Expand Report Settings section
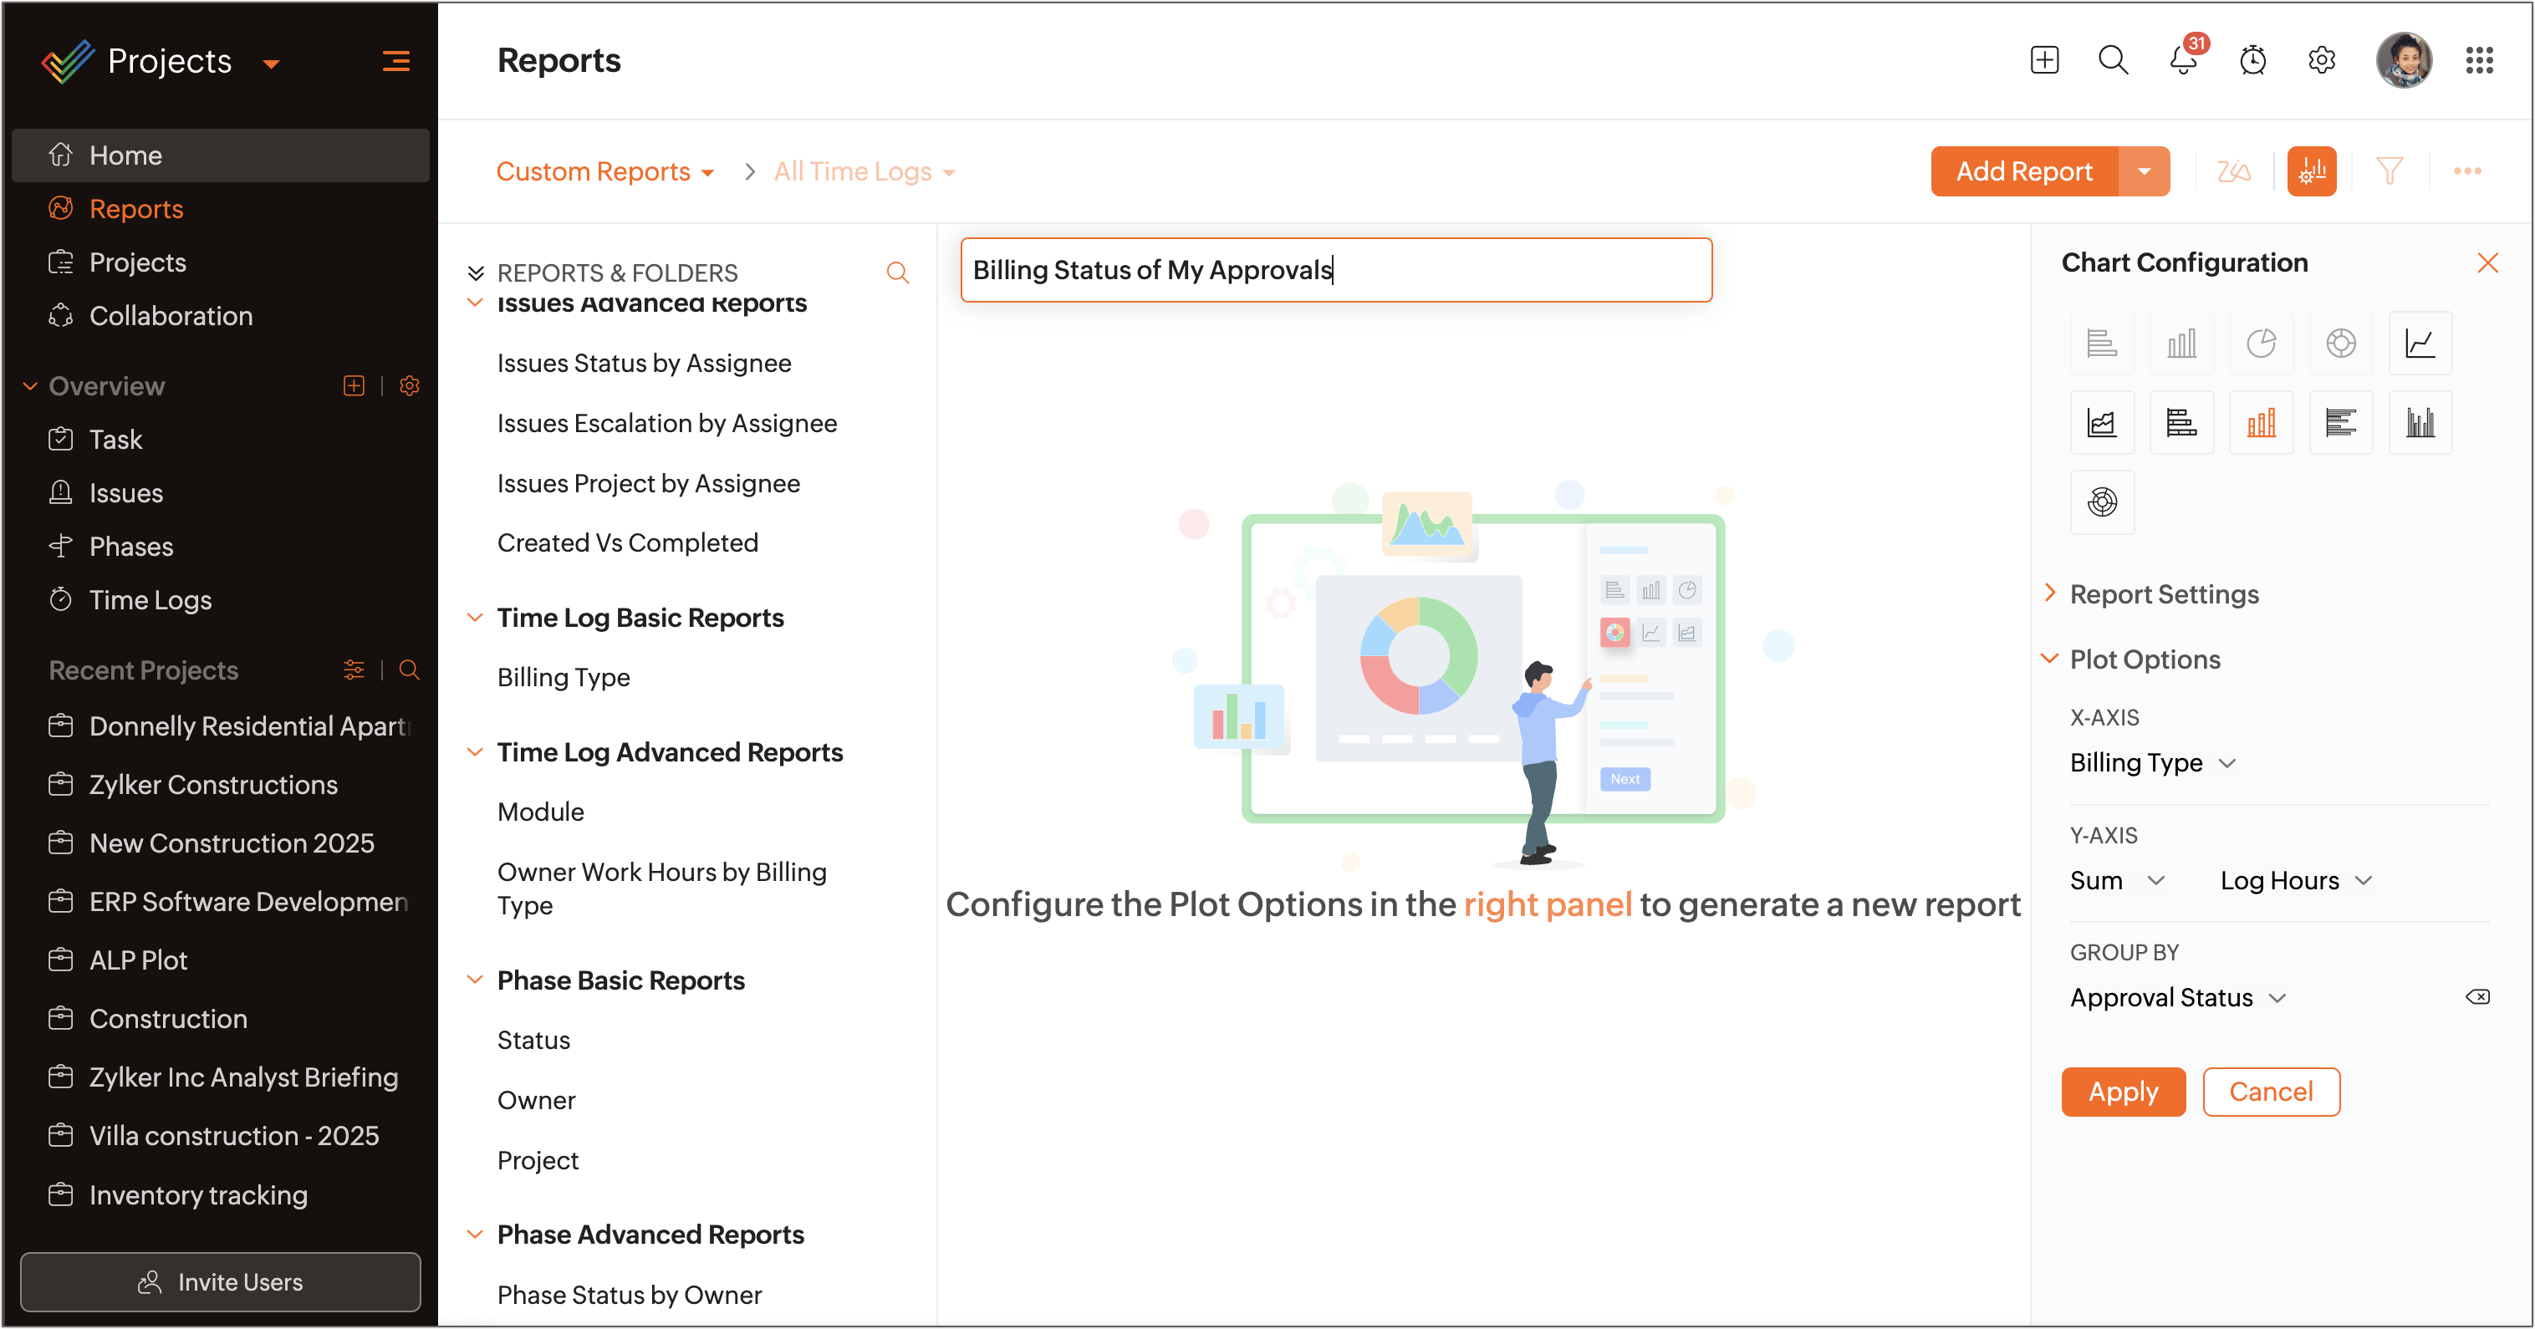The height and width of the screenshot is (1329, 2535). [2163, 594]
